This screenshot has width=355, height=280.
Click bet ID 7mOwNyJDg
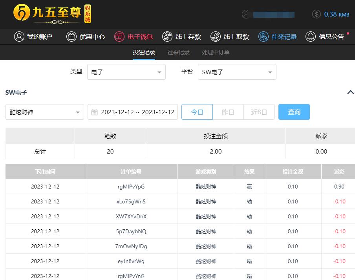[131, 247]
